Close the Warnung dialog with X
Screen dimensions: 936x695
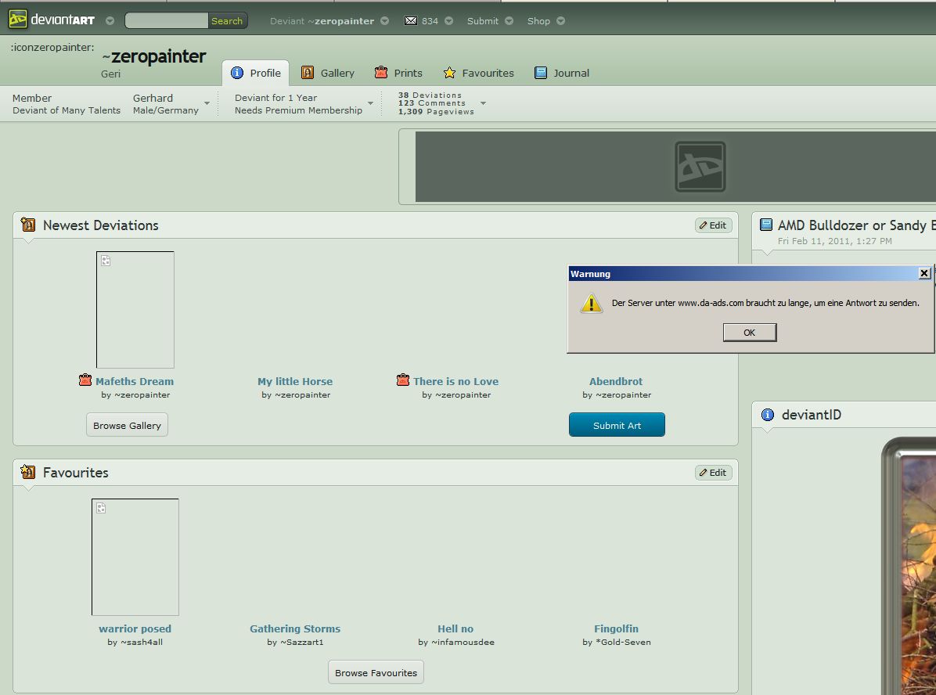click(x=925, y=273)
